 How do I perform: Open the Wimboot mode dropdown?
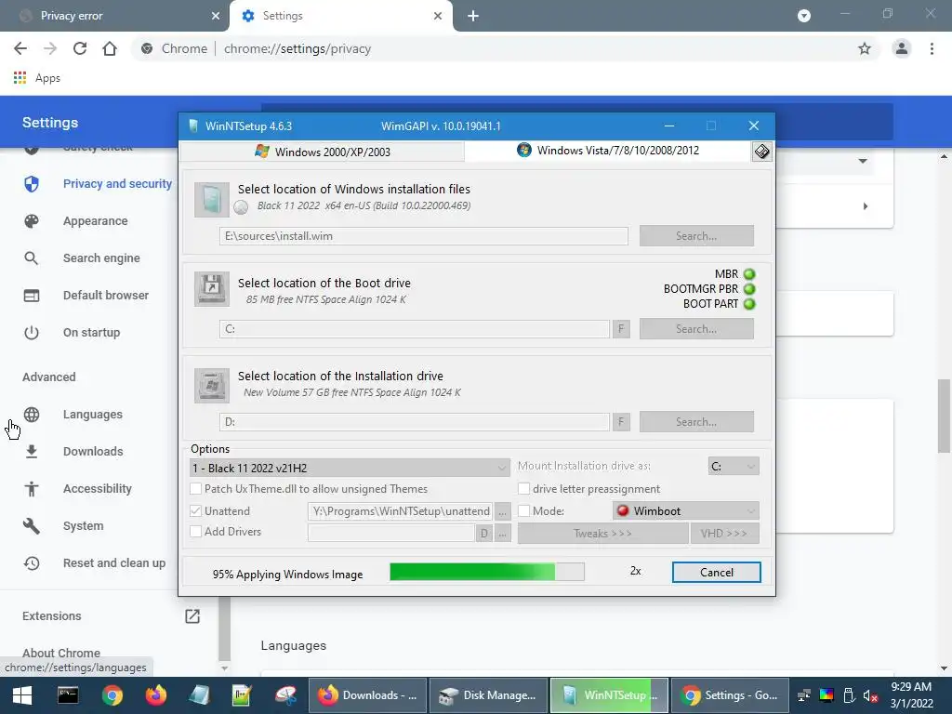686,511
